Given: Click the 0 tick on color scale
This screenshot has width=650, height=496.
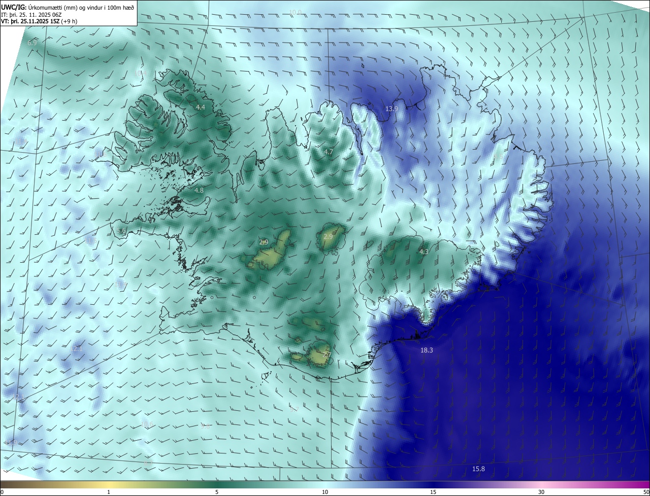Looking at the screenshot, I should (x=2, y=492).
